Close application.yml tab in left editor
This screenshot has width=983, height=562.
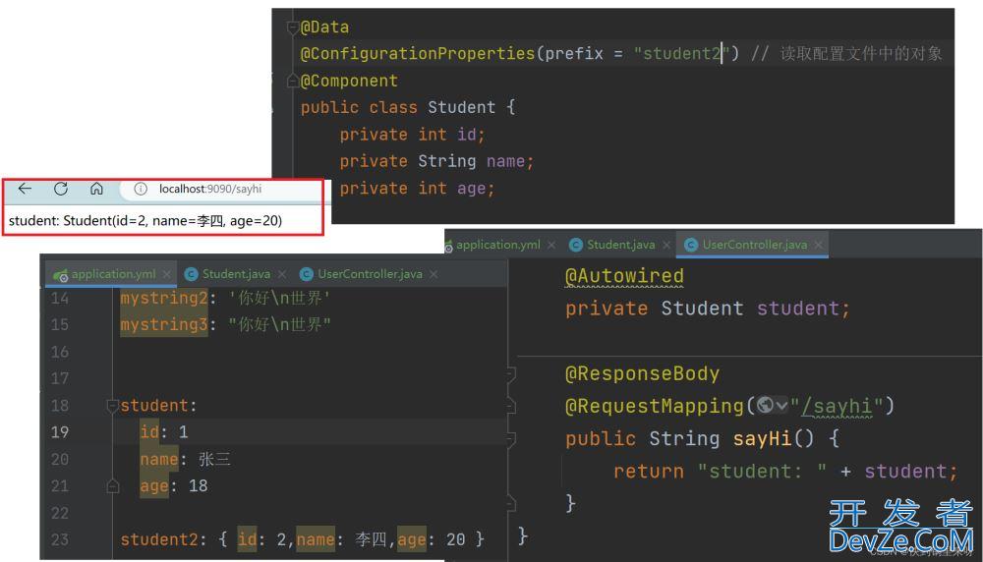[166, 274]
